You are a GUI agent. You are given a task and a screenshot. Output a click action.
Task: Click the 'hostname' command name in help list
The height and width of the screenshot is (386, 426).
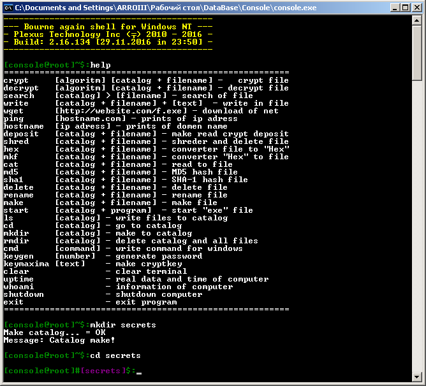pyautogui.click(x=24, y=126)
